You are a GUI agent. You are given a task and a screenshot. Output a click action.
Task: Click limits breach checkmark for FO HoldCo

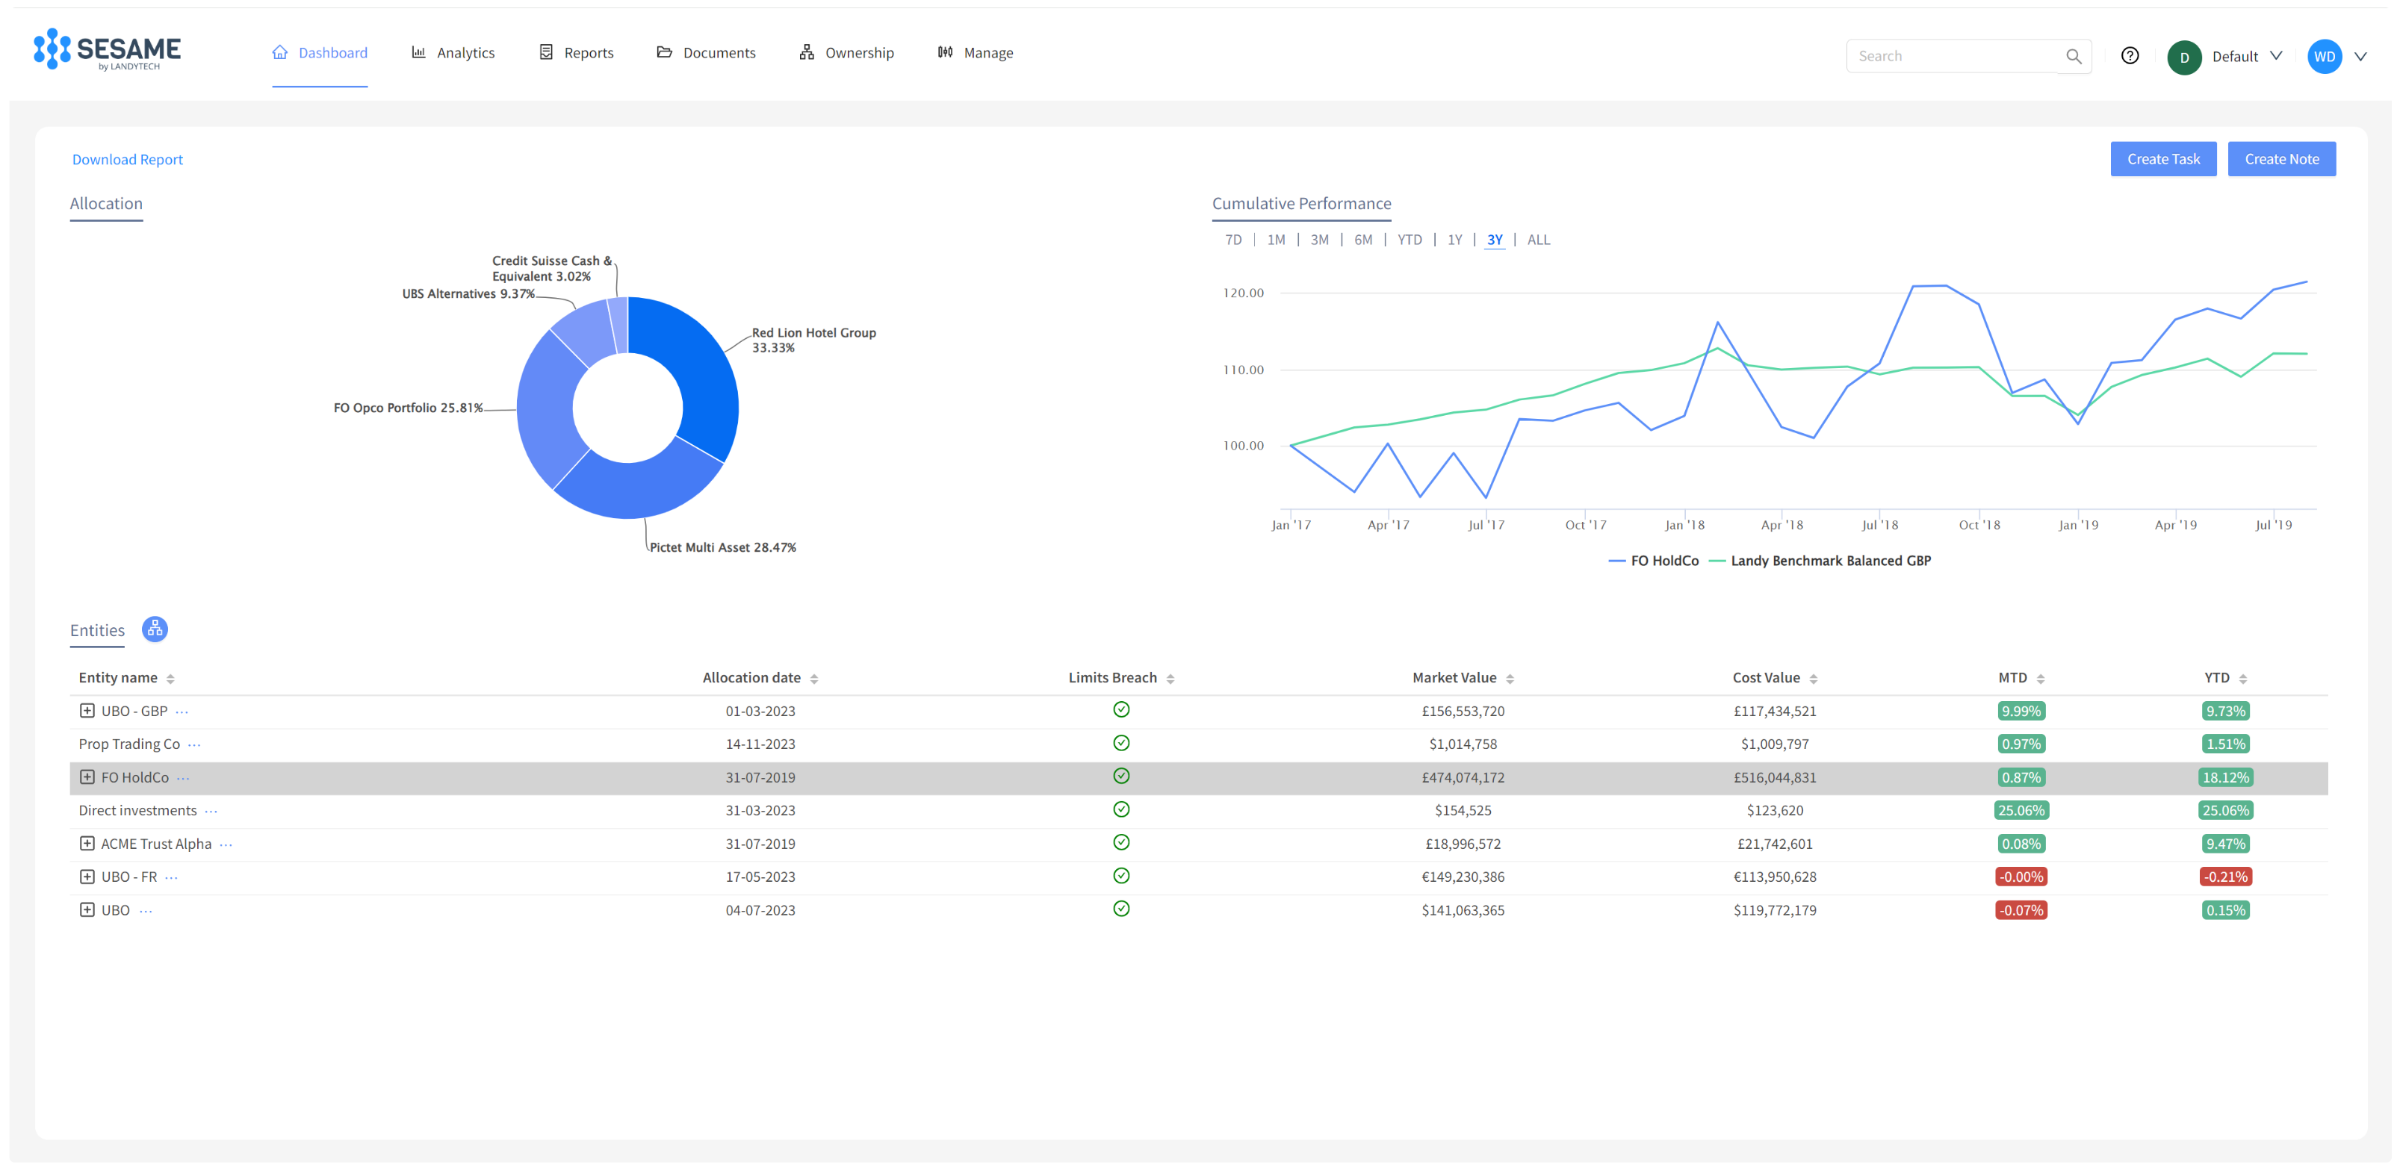pyautogui.click(x=1121, y=776)
